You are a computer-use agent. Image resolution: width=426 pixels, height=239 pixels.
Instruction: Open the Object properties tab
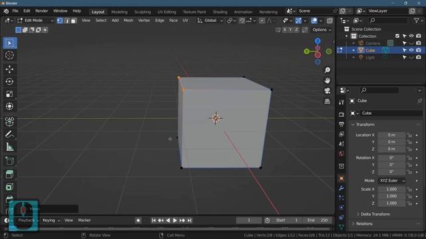(341, 179)
